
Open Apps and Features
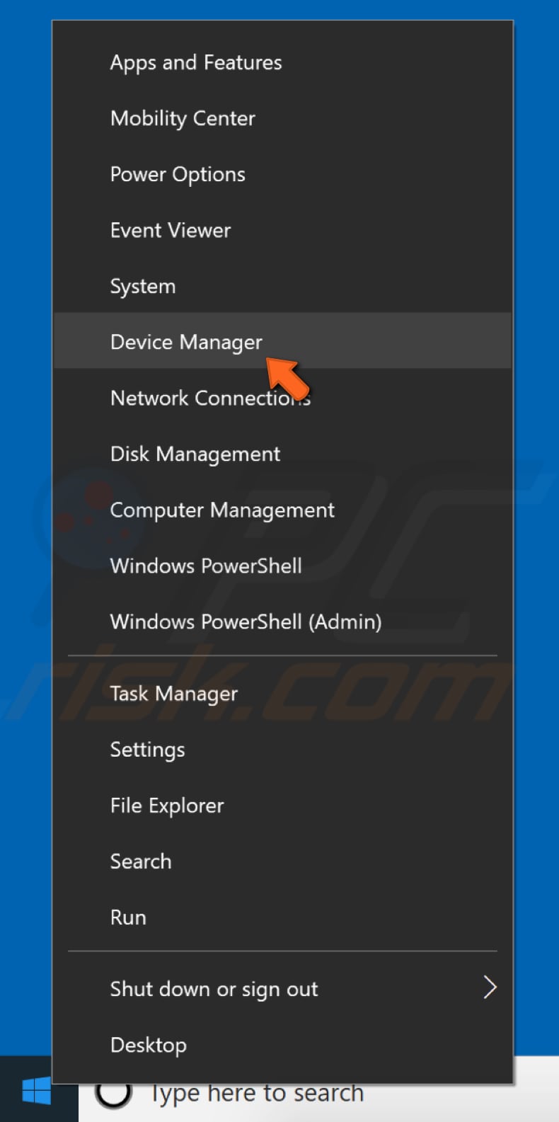[196, 62]
